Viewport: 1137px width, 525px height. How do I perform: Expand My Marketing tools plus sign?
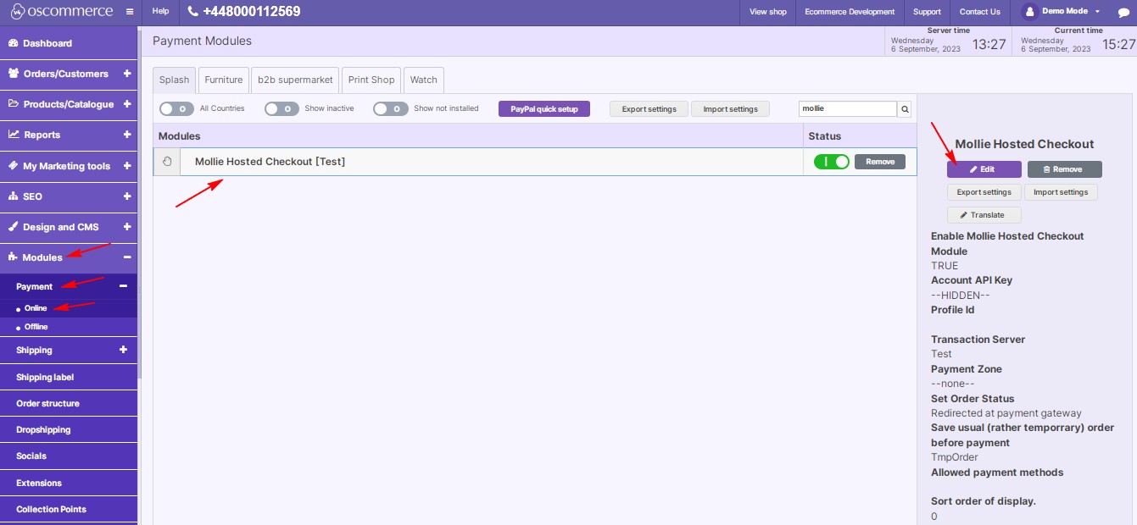(127, 166)
